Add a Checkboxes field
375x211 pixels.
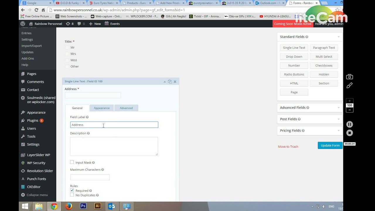[x=324, y=66]
